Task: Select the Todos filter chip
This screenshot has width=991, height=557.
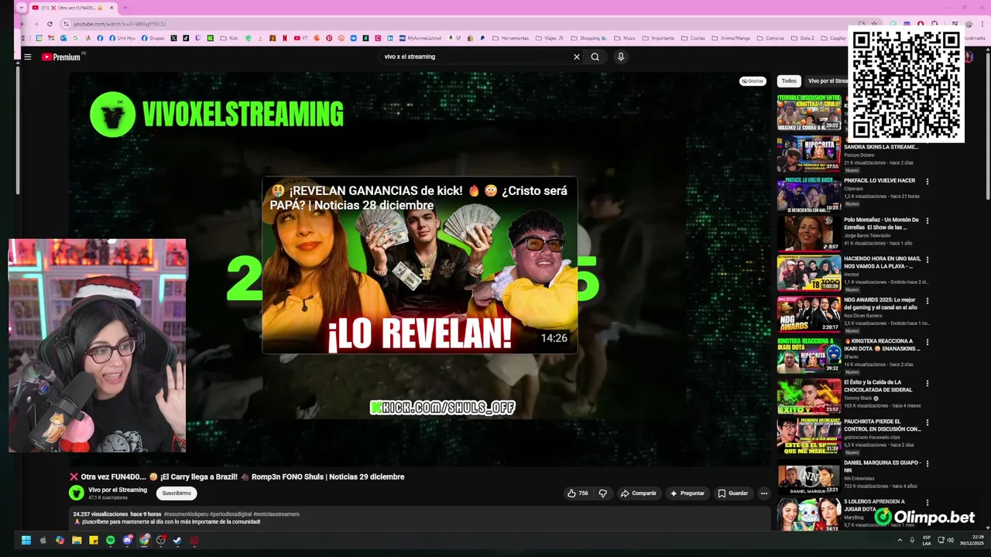Action: (789, 81)
